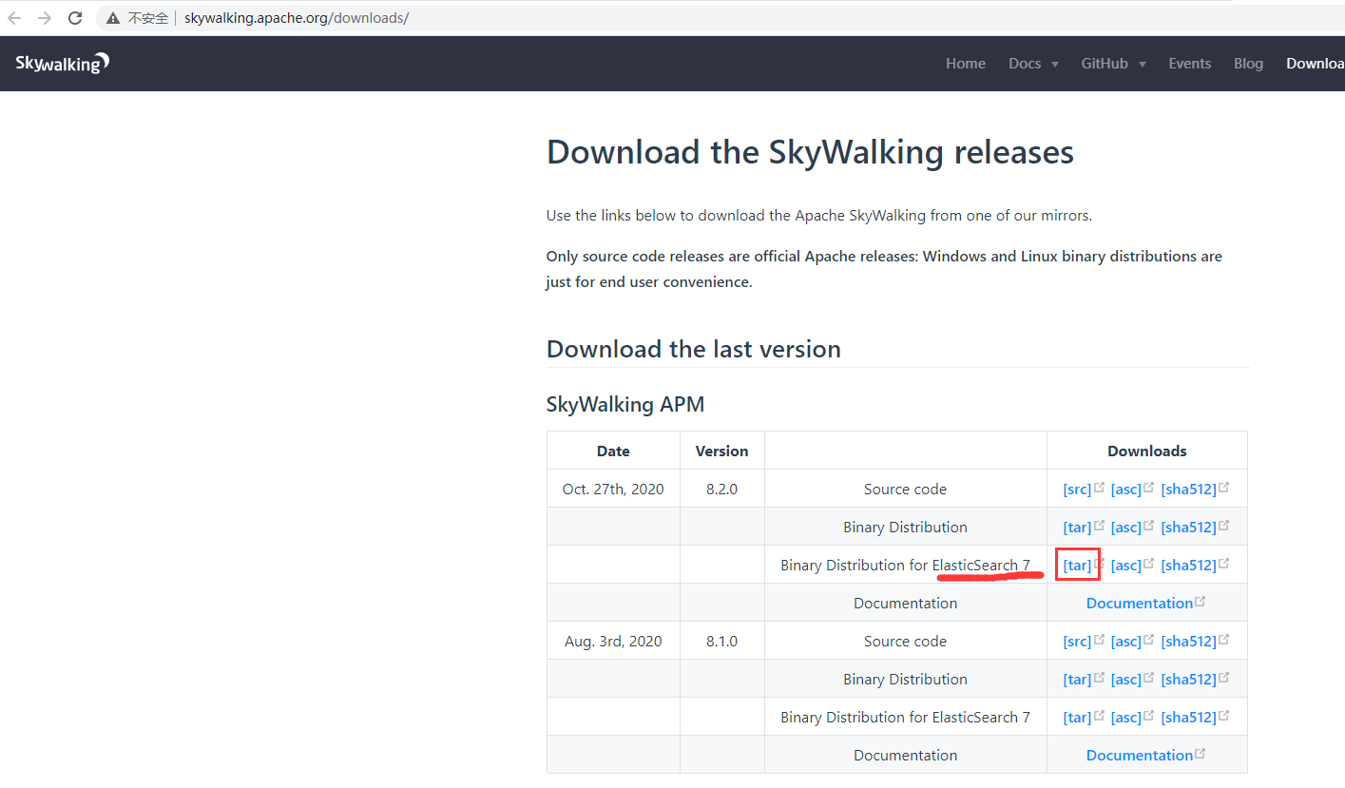Open 8.2.0 Source code [asc] signature
Screen dimensions: 1345x788
coord(1126,490)
